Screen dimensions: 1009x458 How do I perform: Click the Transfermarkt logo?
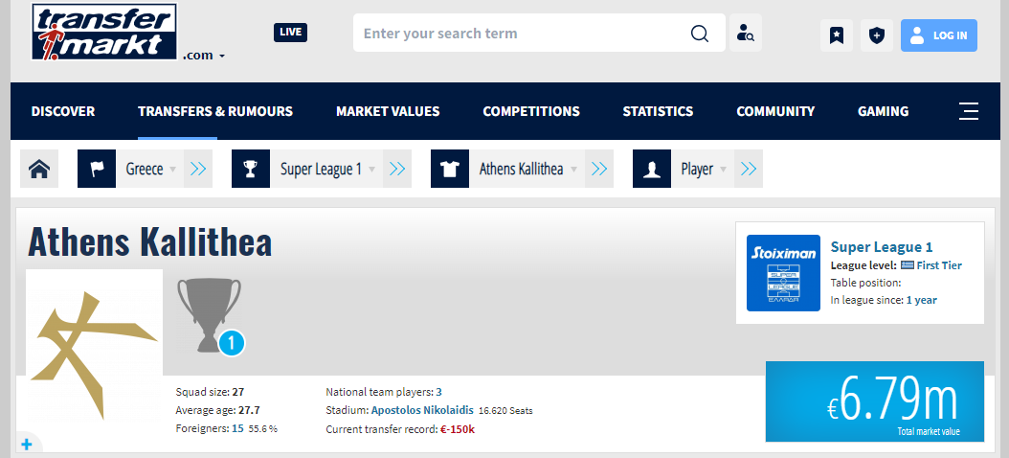pyautogui.click(x=103, y=32)
